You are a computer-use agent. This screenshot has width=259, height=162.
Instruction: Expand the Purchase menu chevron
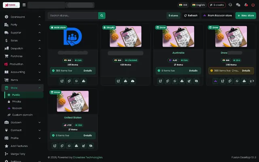click(x=40, y=56)
